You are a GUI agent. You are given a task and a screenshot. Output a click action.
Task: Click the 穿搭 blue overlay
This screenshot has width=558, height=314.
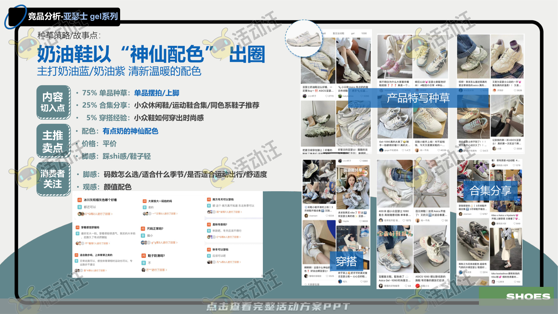pos(346,261)
